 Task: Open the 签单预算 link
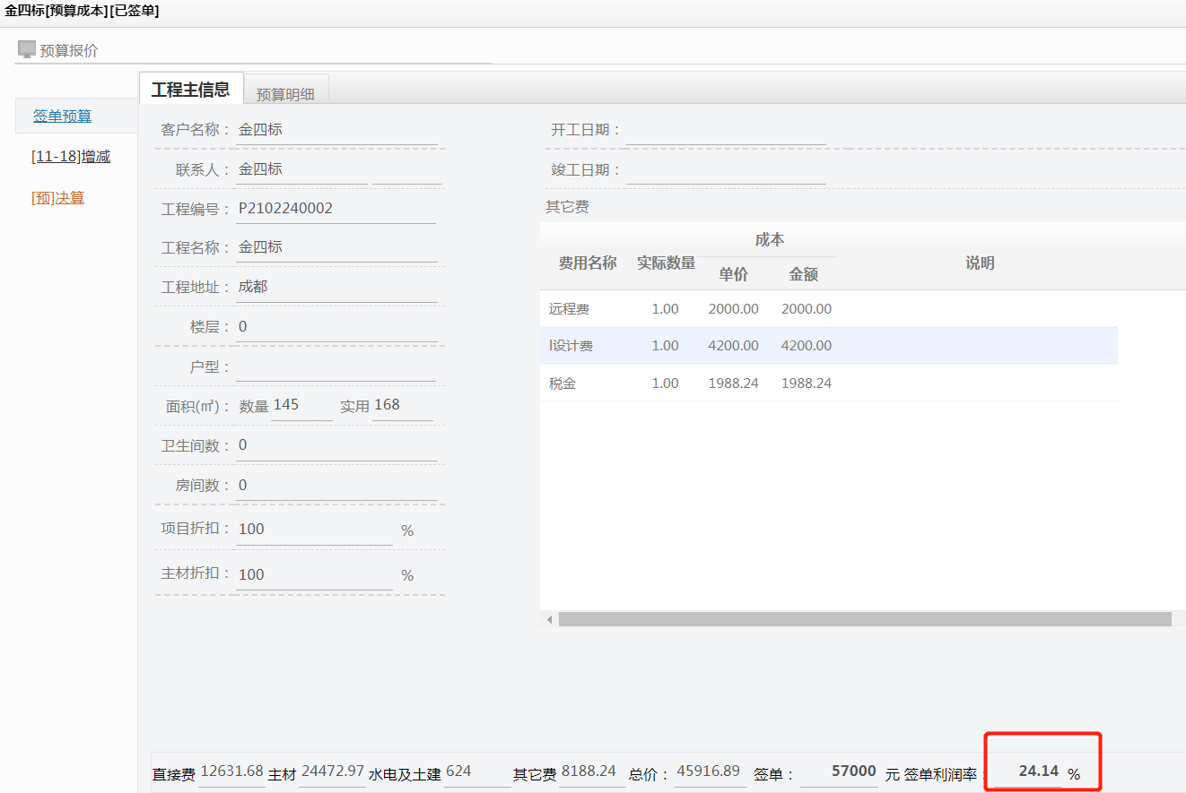click(62, 116)
